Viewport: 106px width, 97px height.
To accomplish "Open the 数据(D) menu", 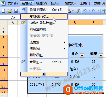I will 99,3.
